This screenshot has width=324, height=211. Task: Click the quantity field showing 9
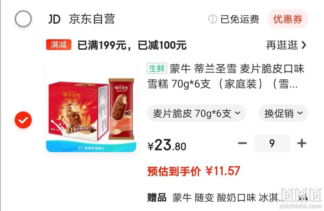(272, 143)
